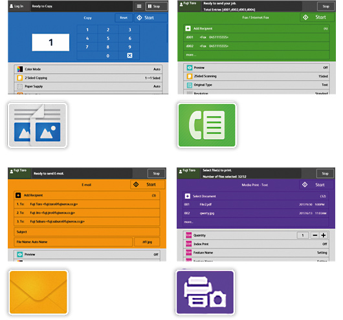
Task: Tap keypad digit 2
Action: (108, 30)
